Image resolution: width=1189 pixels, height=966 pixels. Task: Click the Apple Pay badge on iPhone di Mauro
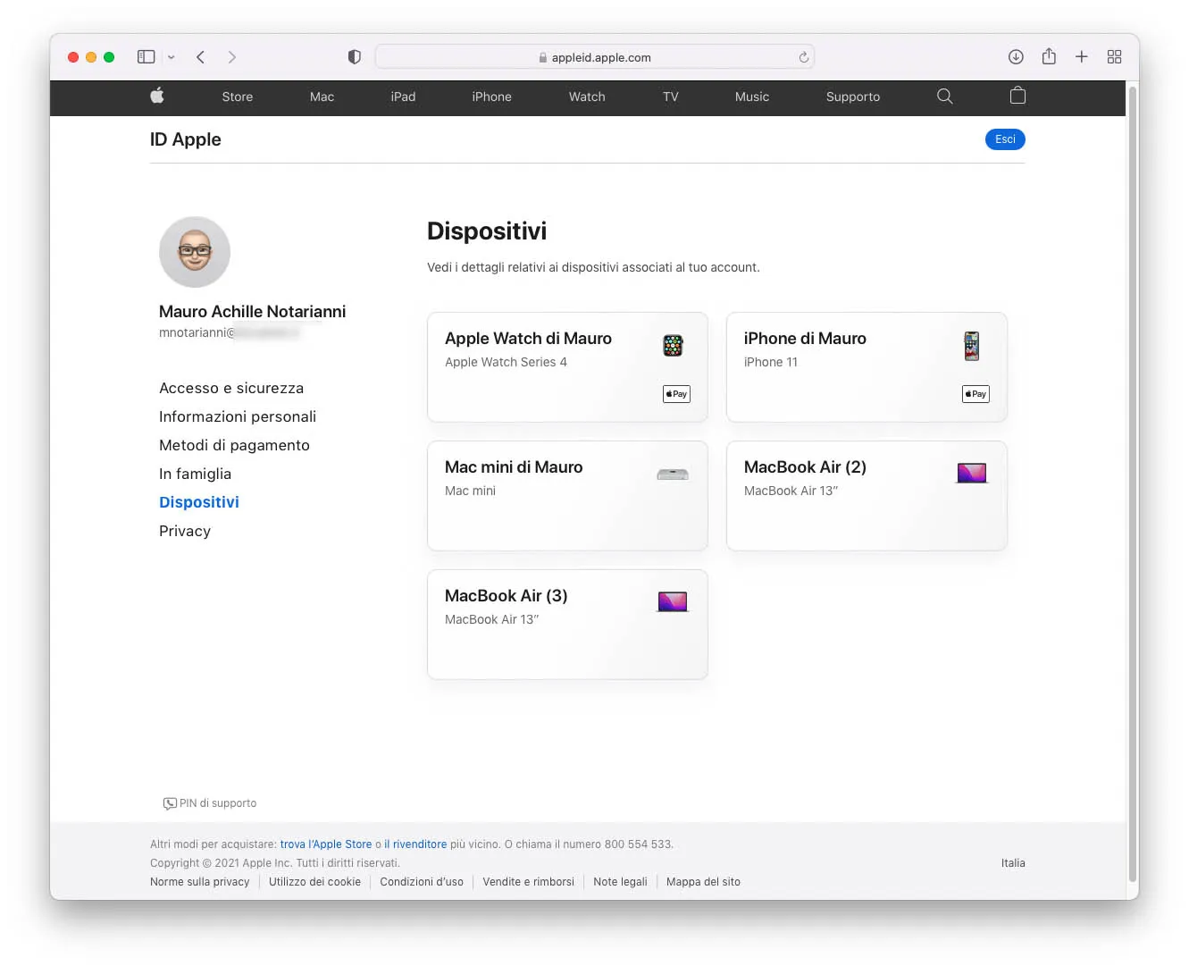click(x=975, y=393)
